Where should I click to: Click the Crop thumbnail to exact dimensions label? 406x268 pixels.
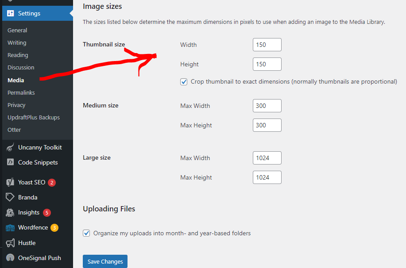pyautogui.click(x=294, y=82)
